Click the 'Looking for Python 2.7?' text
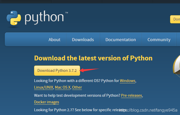The image size is (180, 115). pyautogui.click(x=76, y=110)
